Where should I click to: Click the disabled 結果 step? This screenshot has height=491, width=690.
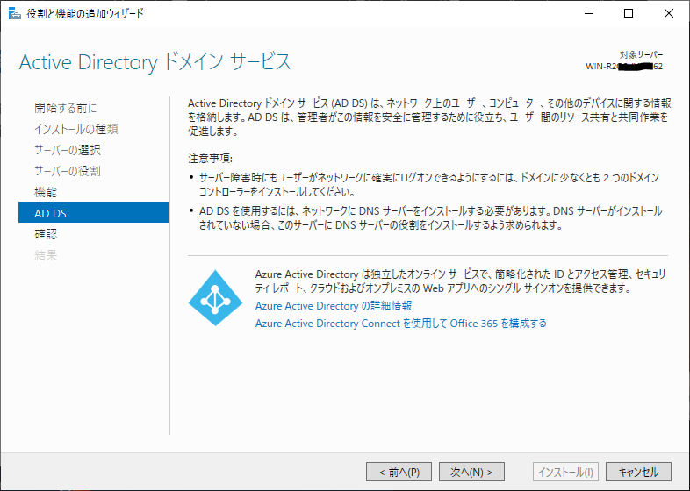[46, 255]
